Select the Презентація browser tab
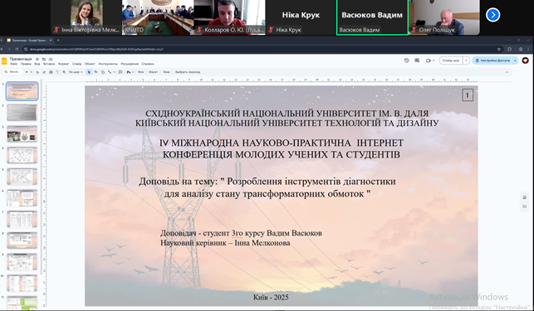 click(x=28, y=40)
